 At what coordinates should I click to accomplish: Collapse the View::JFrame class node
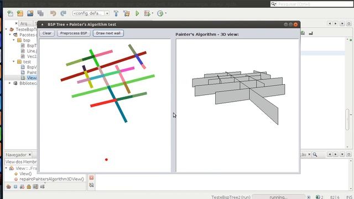tap(6, 168)
